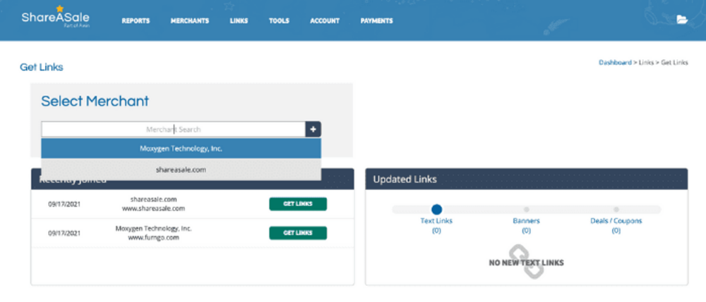Switch to the Banners step
Image resolution: width=706 pixels, height=302 pixels.
[x=526, y=210]
